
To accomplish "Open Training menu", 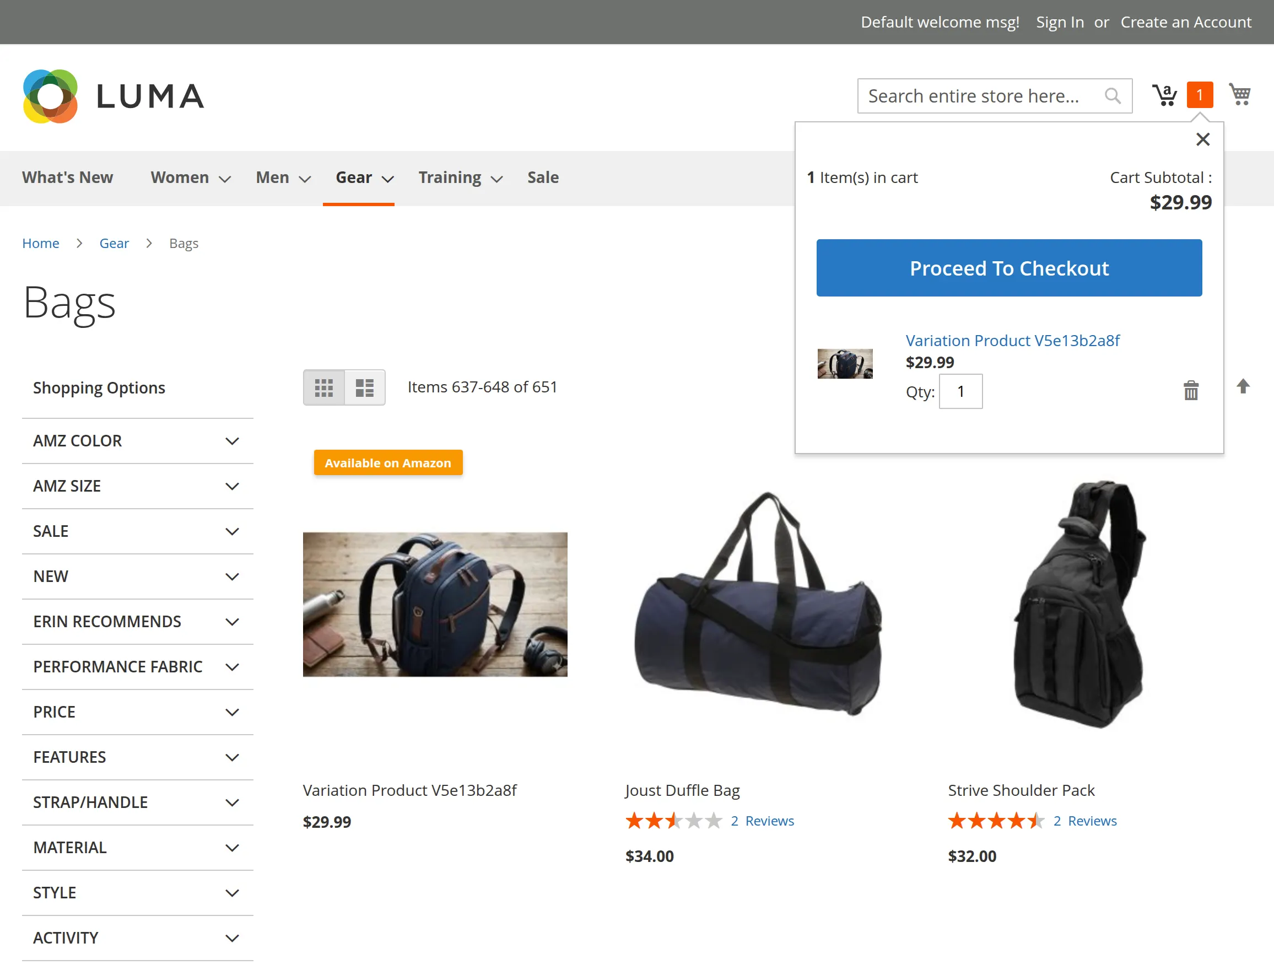I will [461, 177].
